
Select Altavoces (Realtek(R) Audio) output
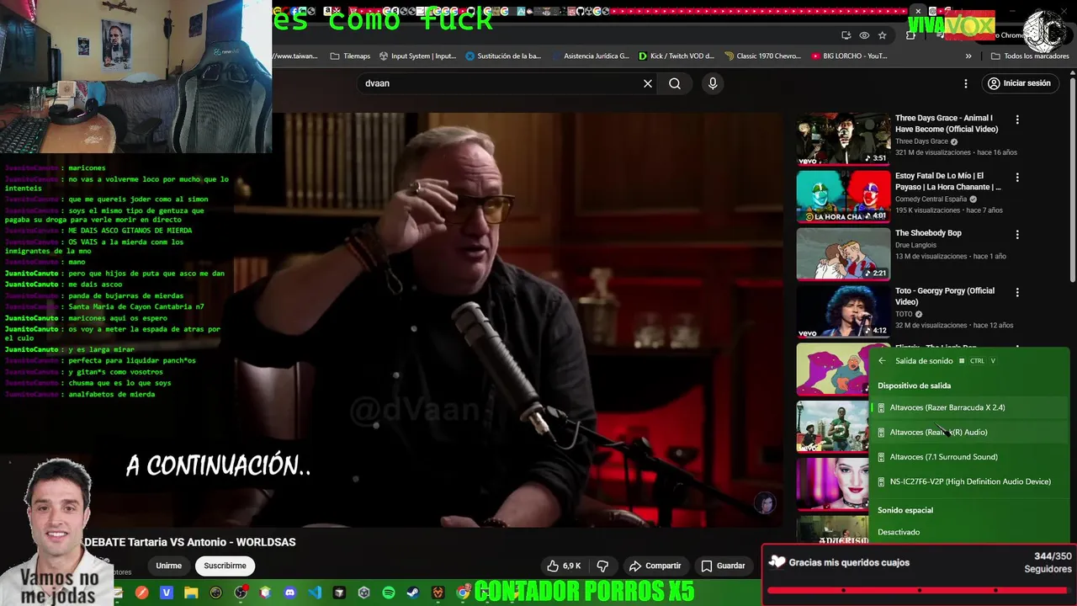969,432
